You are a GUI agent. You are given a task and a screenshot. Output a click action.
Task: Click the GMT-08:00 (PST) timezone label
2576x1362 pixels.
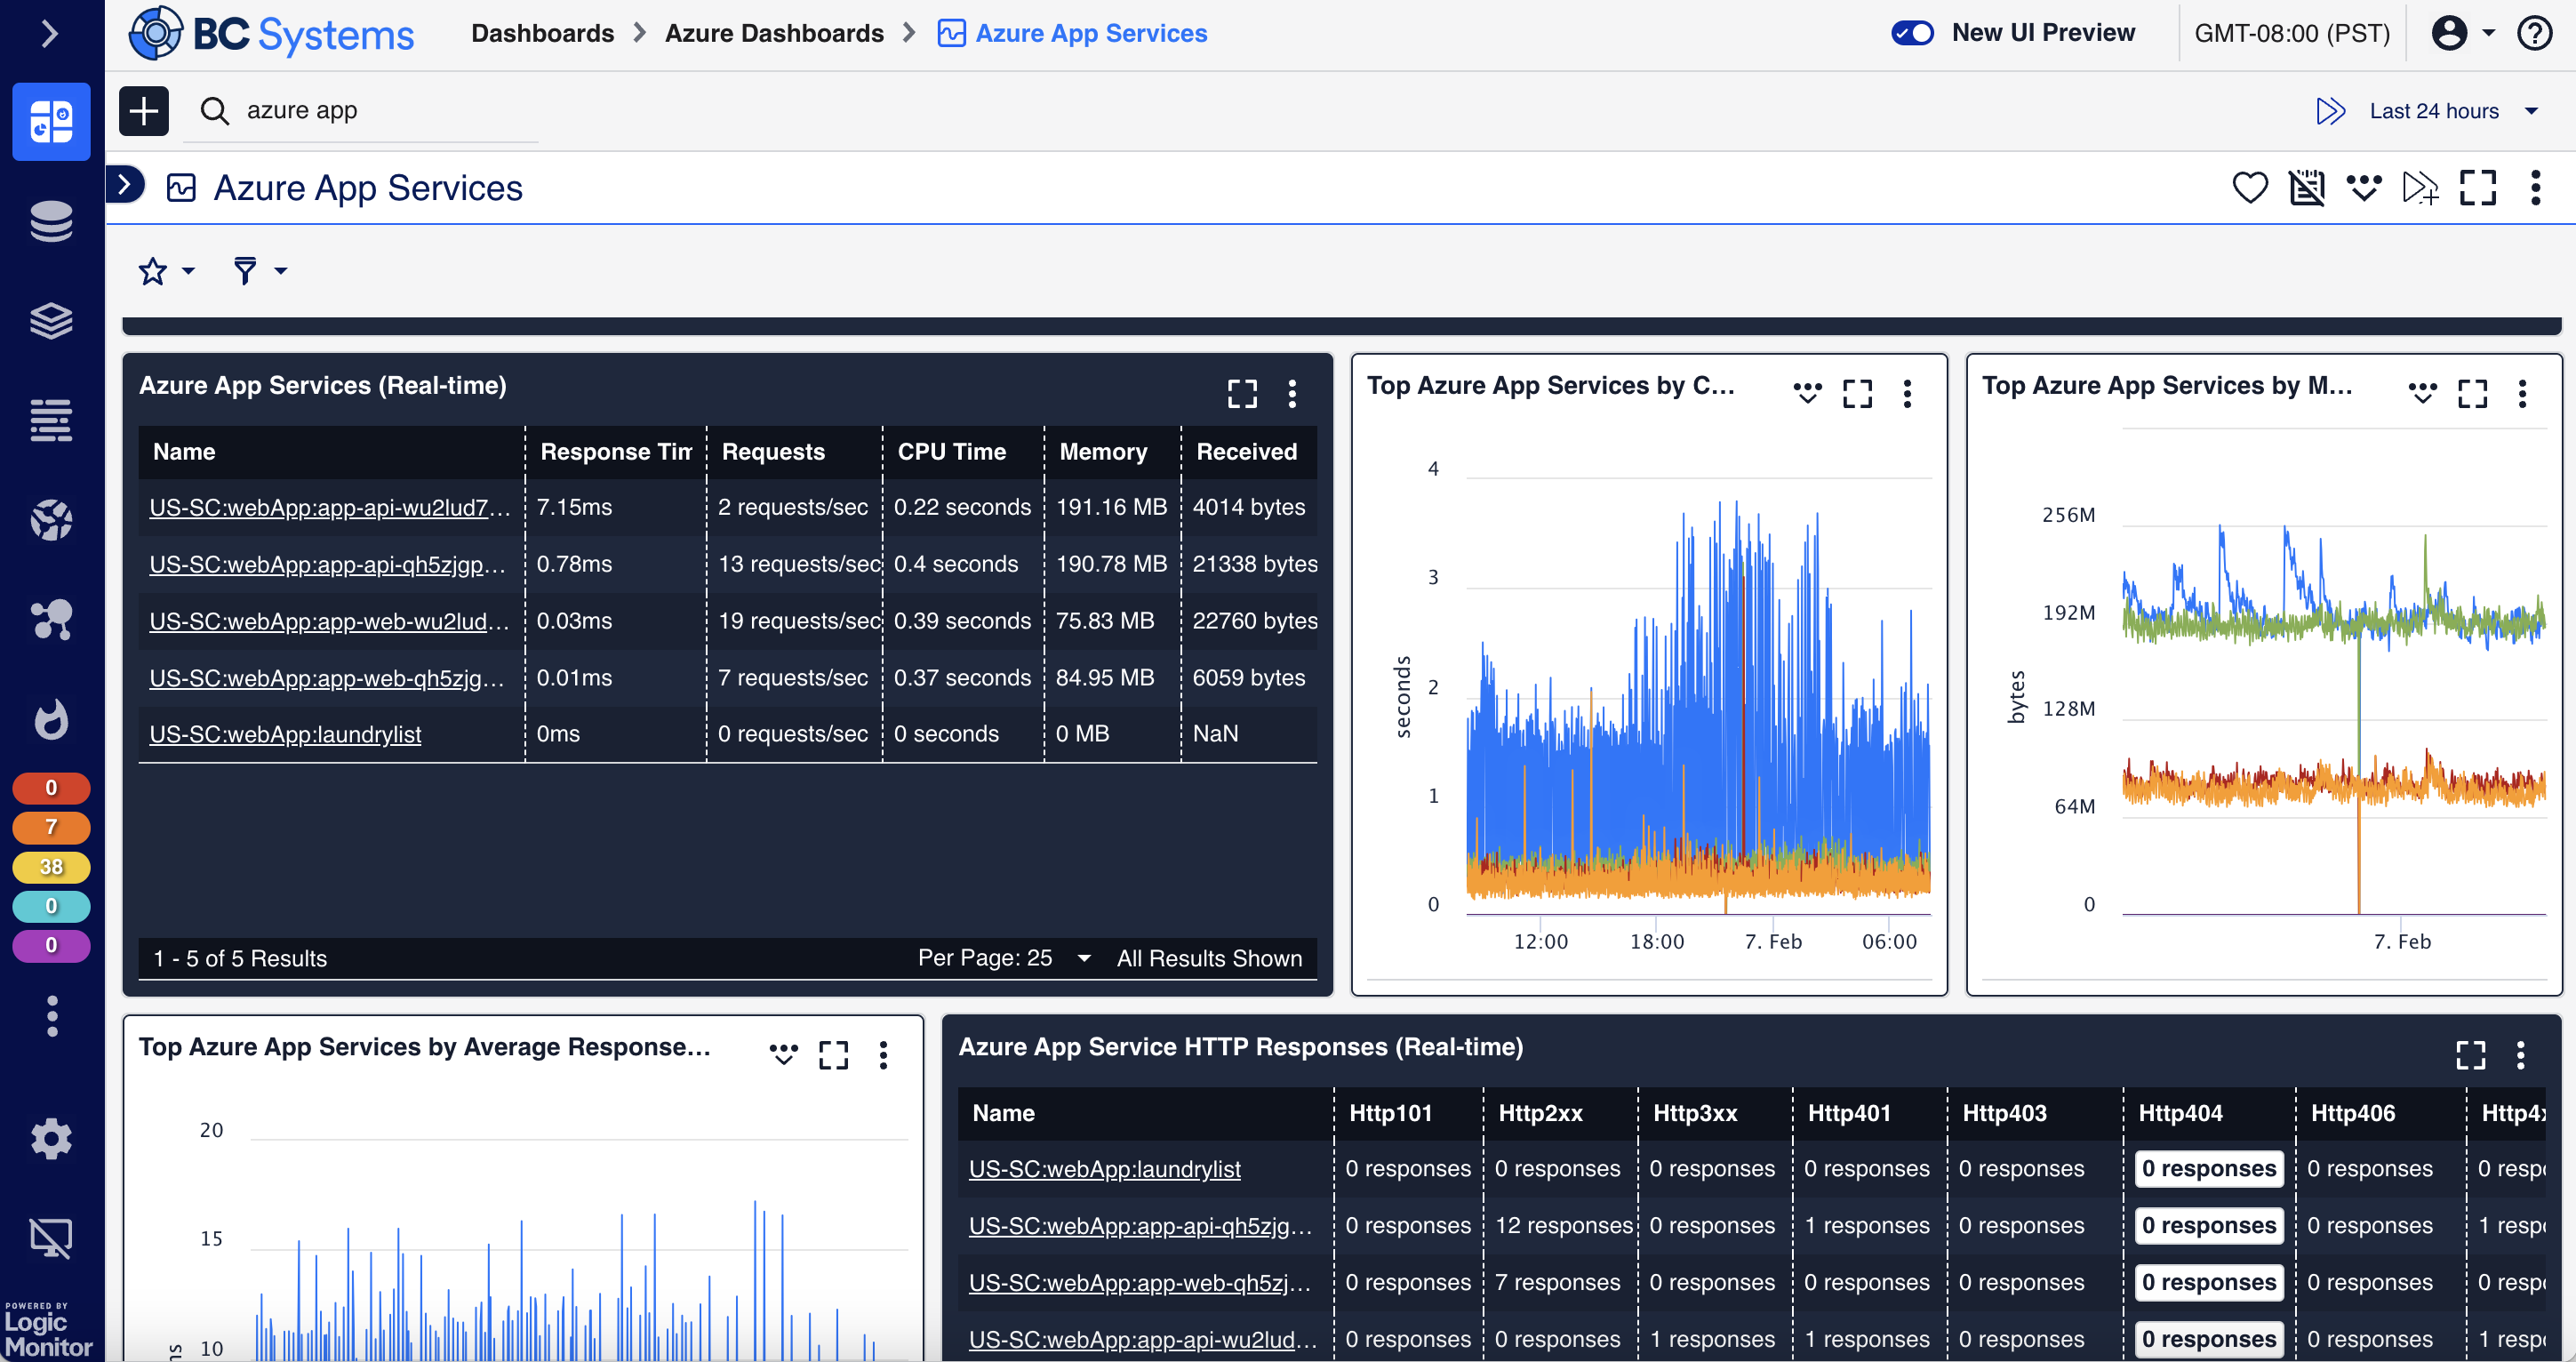(2292, 33)
